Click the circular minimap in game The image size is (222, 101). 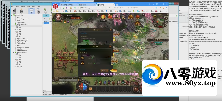click(x=161, y=21)
